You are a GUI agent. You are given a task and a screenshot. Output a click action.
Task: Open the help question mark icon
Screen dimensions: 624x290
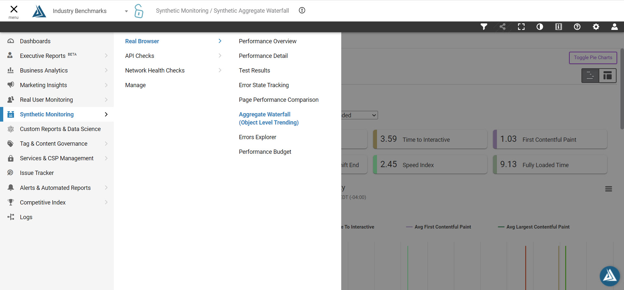tap(577, 27)
